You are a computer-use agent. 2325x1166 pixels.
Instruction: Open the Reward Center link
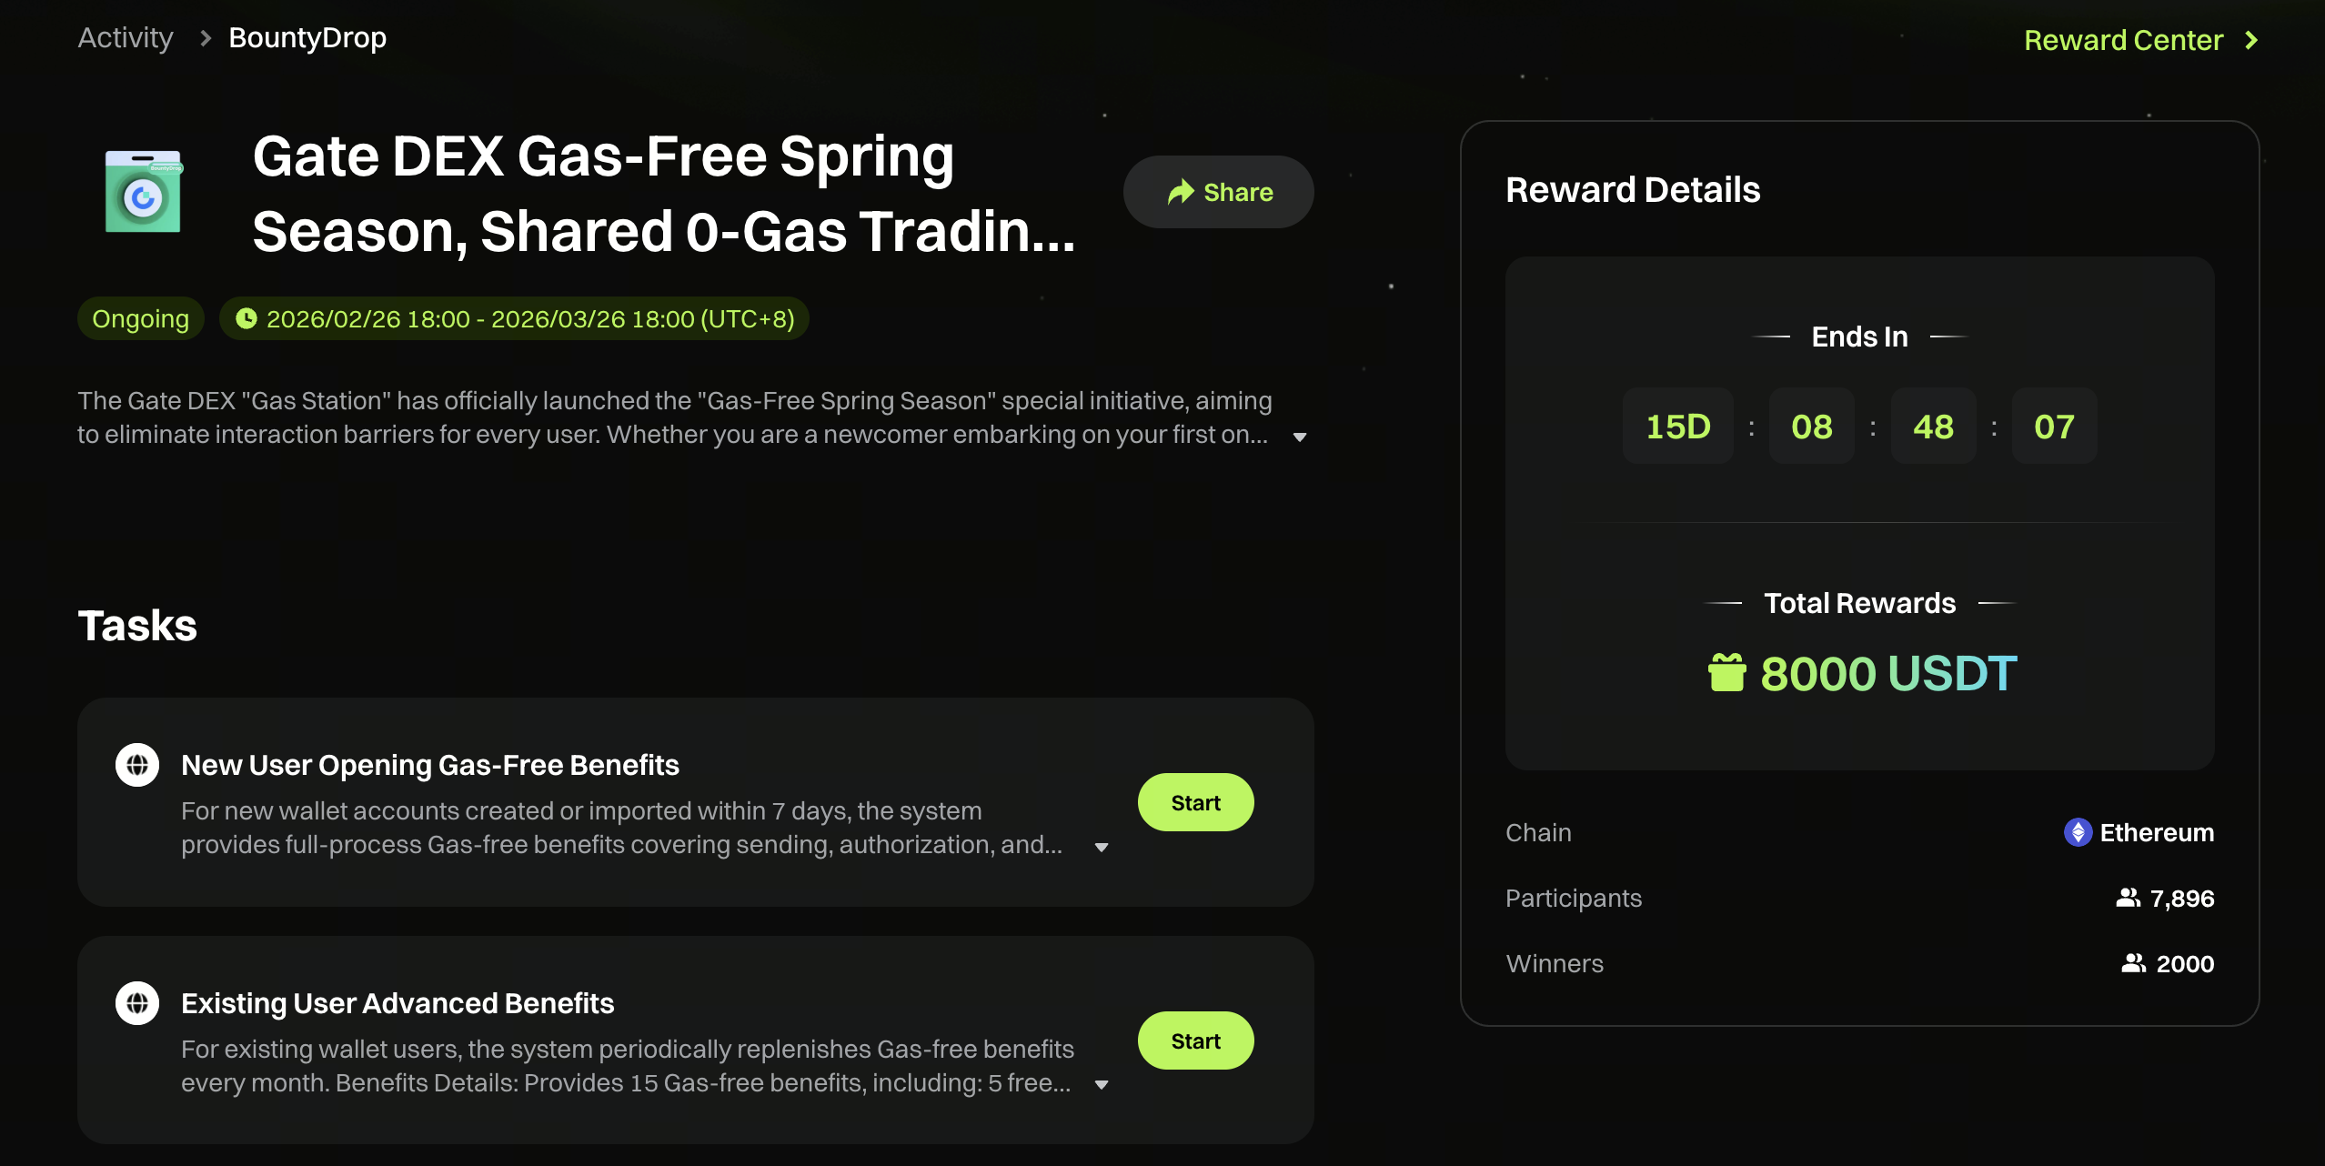(2123, 40)
